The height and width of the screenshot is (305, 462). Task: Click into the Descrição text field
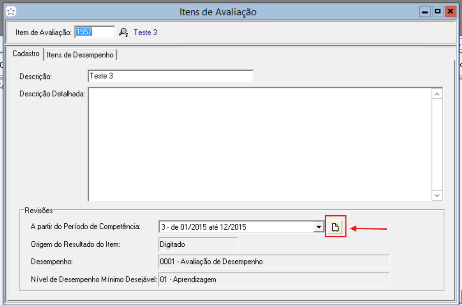(x=170, y=76)
